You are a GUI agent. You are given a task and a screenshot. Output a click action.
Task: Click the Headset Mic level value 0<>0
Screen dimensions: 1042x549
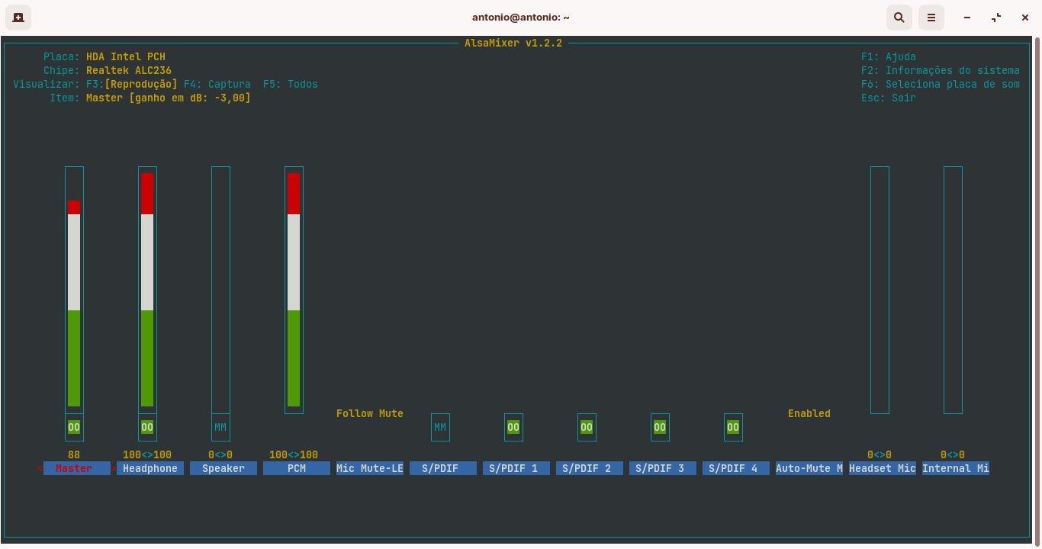[880, 454]
